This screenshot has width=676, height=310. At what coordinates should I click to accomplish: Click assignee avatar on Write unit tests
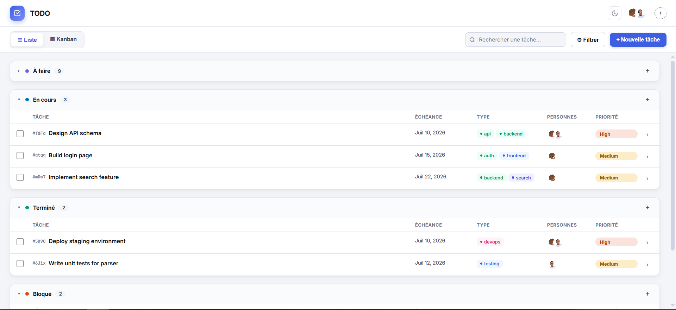[x=552, y=264]
